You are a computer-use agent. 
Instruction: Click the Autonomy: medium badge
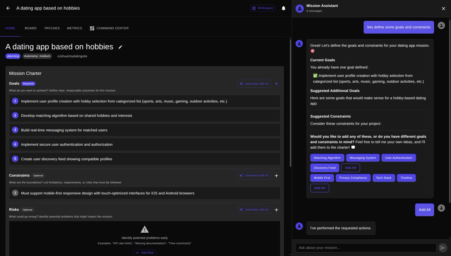tap(37, 56)
